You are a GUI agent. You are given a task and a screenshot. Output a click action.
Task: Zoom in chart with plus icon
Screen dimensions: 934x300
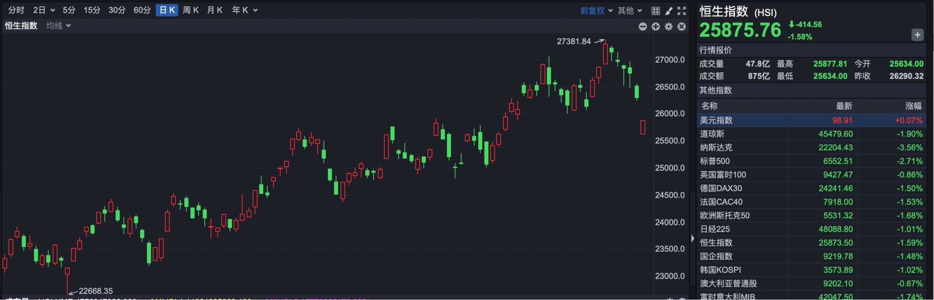pos(656,27)
